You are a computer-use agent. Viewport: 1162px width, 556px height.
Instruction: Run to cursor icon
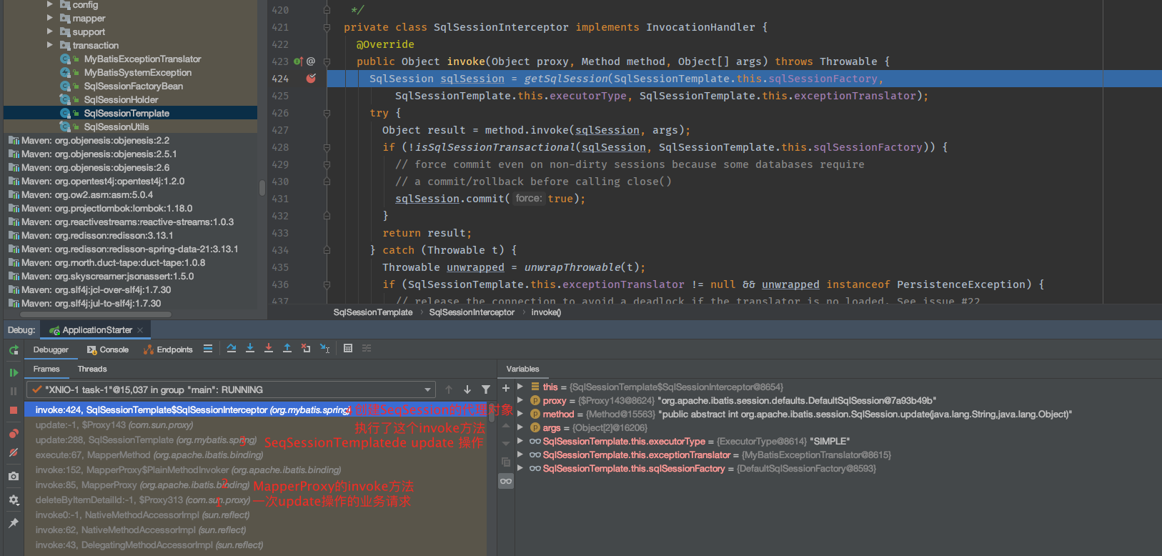tap(325, 349)
